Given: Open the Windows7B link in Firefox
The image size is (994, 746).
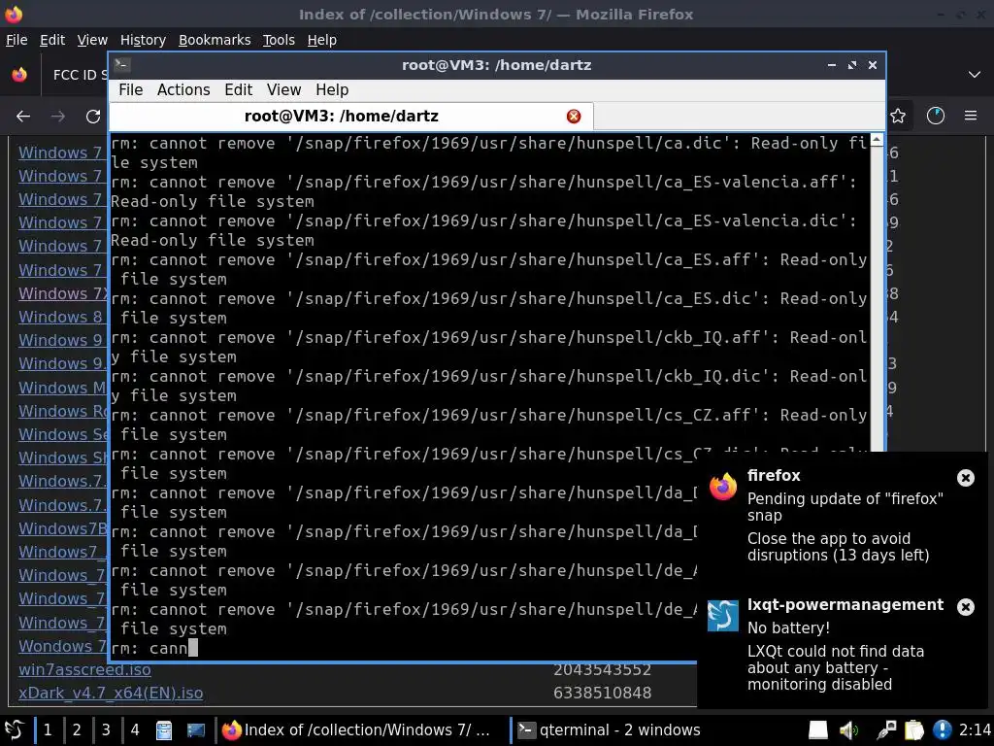Looking at the screenshot, I should (x=63, y=528).
